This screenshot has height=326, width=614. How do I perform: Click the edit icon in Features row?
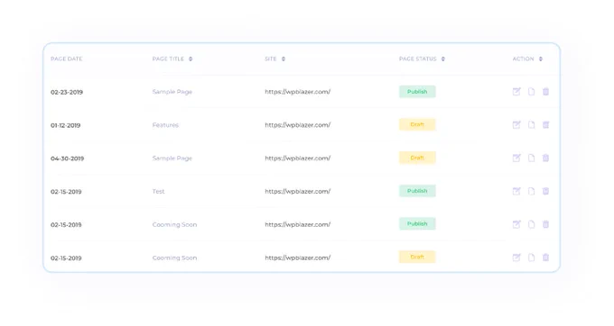pos(516,124)
